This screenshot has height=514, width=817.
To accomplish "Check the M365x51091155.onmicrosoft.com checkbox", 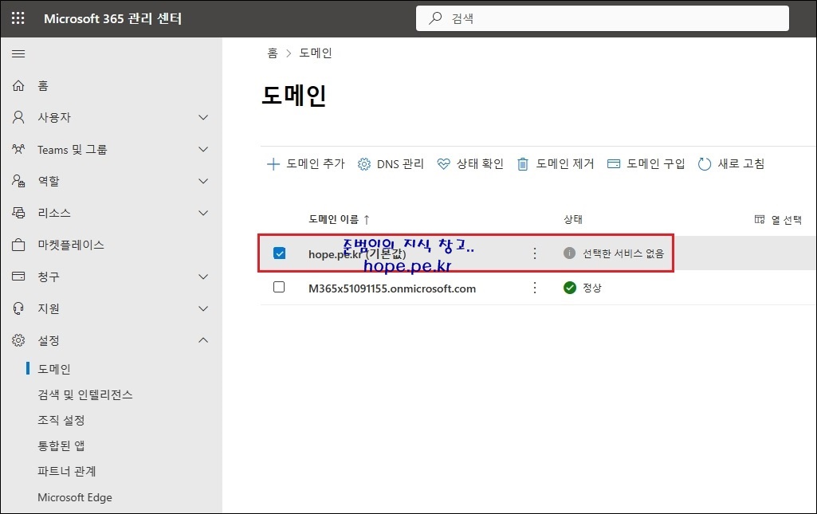I will tap(279, 287).
